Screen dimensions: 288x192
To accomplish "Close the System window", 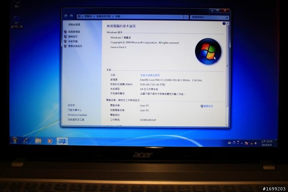I will point(225,11).
